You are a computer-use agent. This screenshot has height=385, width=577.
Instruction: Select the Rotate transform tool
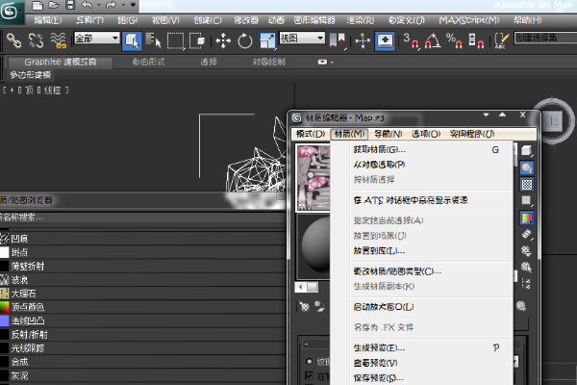point(244,40)
